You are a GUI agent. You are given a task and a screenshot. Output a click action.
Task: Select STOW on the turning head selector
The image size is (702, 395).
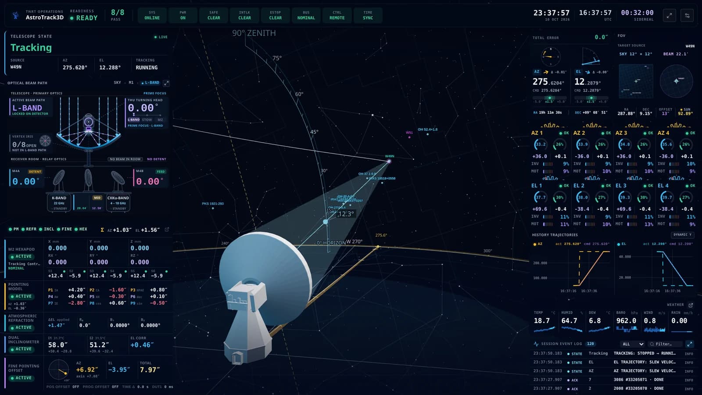click(147, 120)
